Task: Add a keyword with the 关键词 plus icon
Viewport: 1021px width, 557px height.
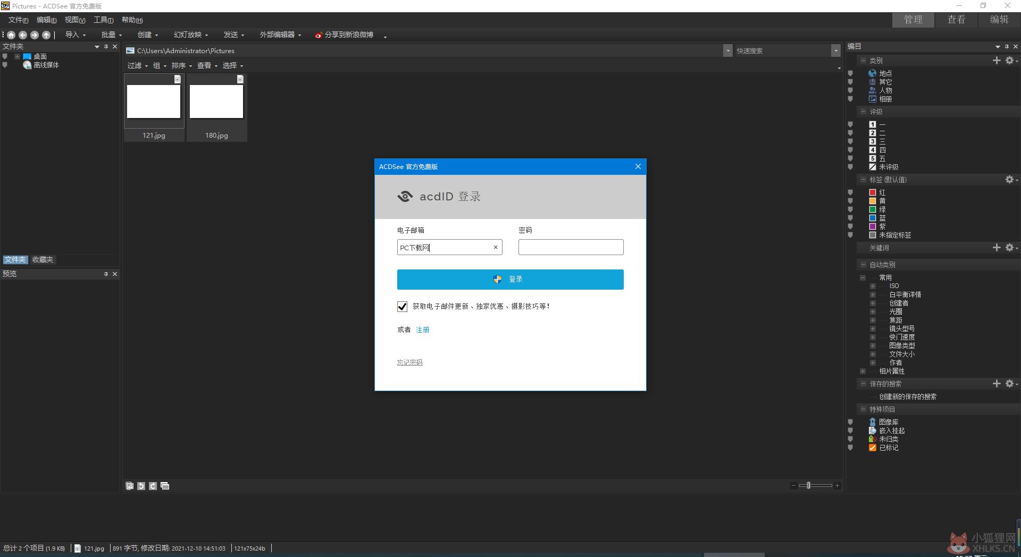Action: pos(997,248)
